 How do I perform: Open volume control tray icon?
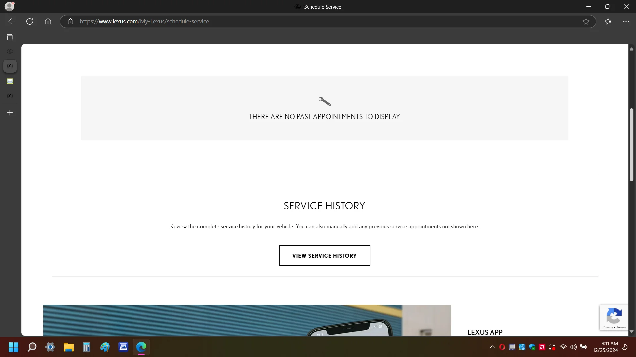[x=573, y=347]
